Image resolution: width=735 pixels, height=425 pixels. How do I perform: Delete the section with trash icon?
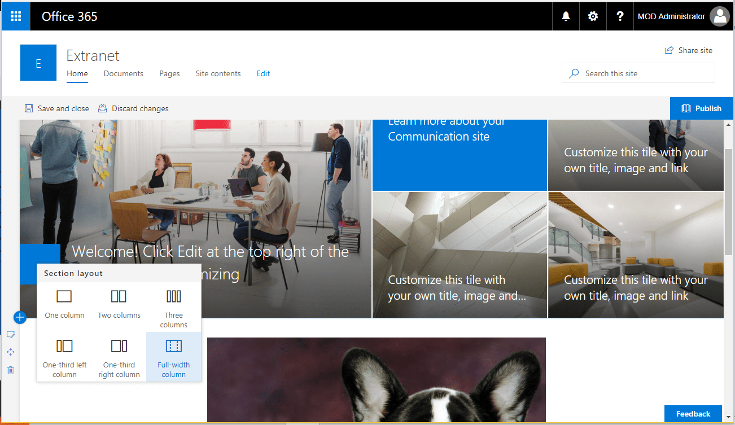point(10,370)
